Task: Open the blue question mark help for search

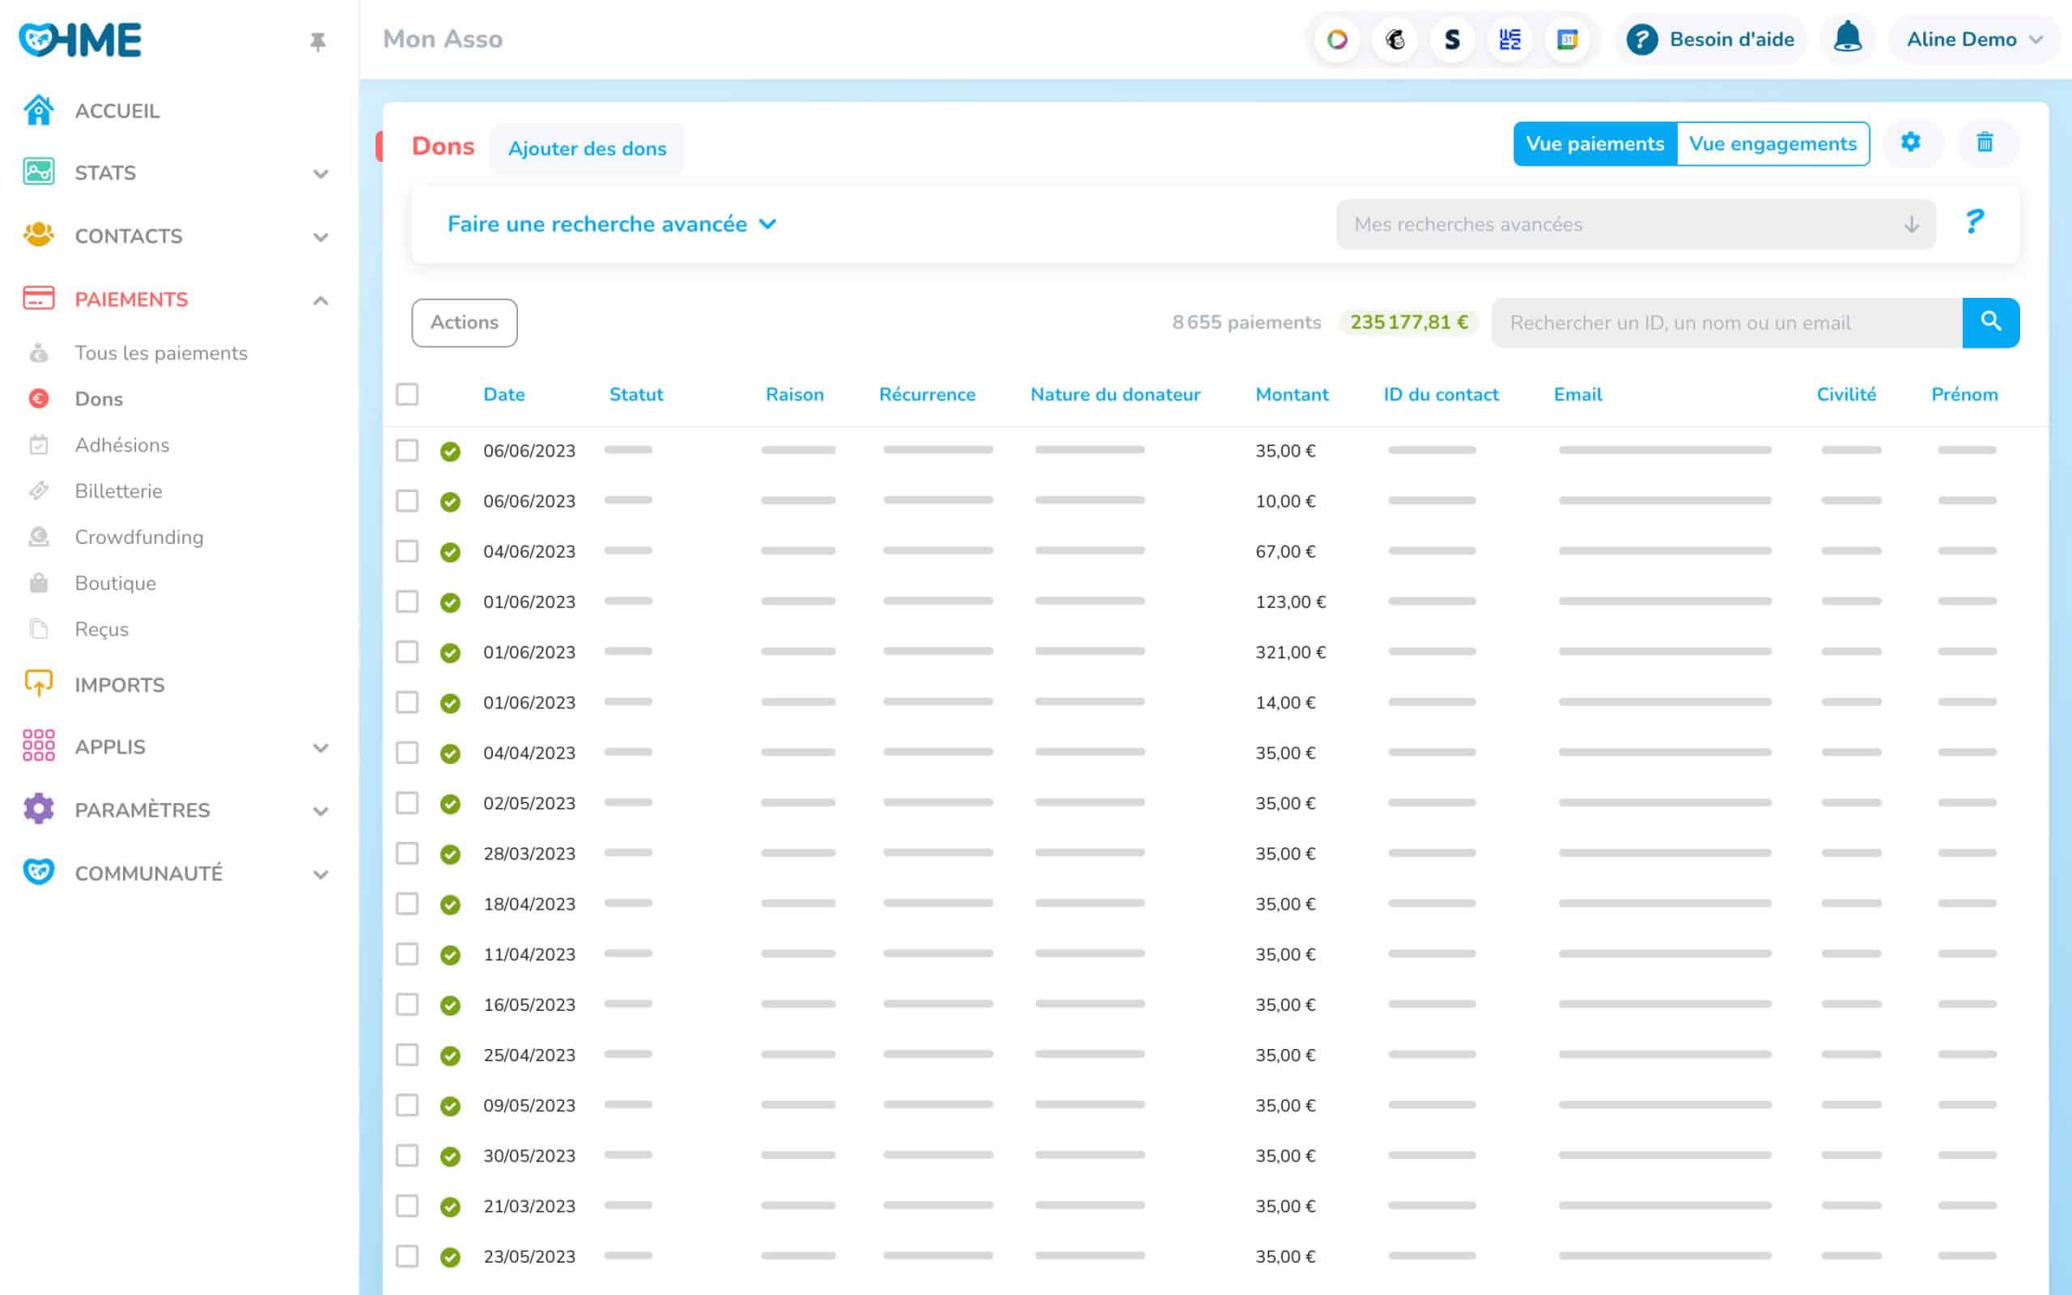Action: (1973, 223)
